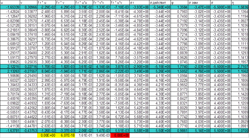Select the cell -4,85E+08
The image size is (249, 138).
click(x=139, y=25)
